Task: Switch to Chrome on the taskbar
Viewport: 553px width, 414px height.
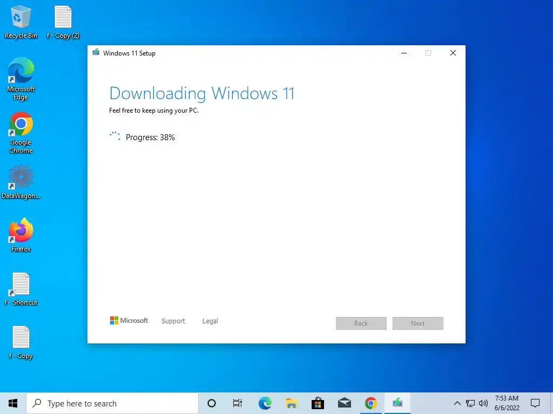Action: pyautogui.click(x=370, y=403)
